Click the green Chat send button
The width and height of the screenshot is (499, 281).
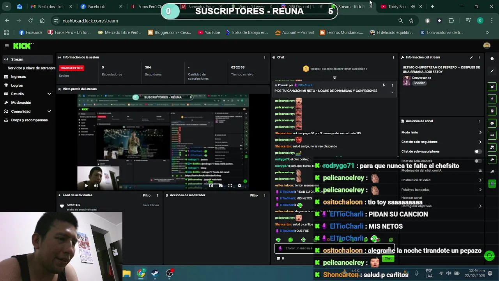pos(388,258)
